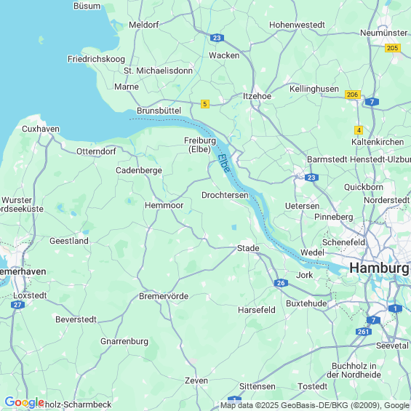Click the Itzehoe town label

[x=257, y=96]
